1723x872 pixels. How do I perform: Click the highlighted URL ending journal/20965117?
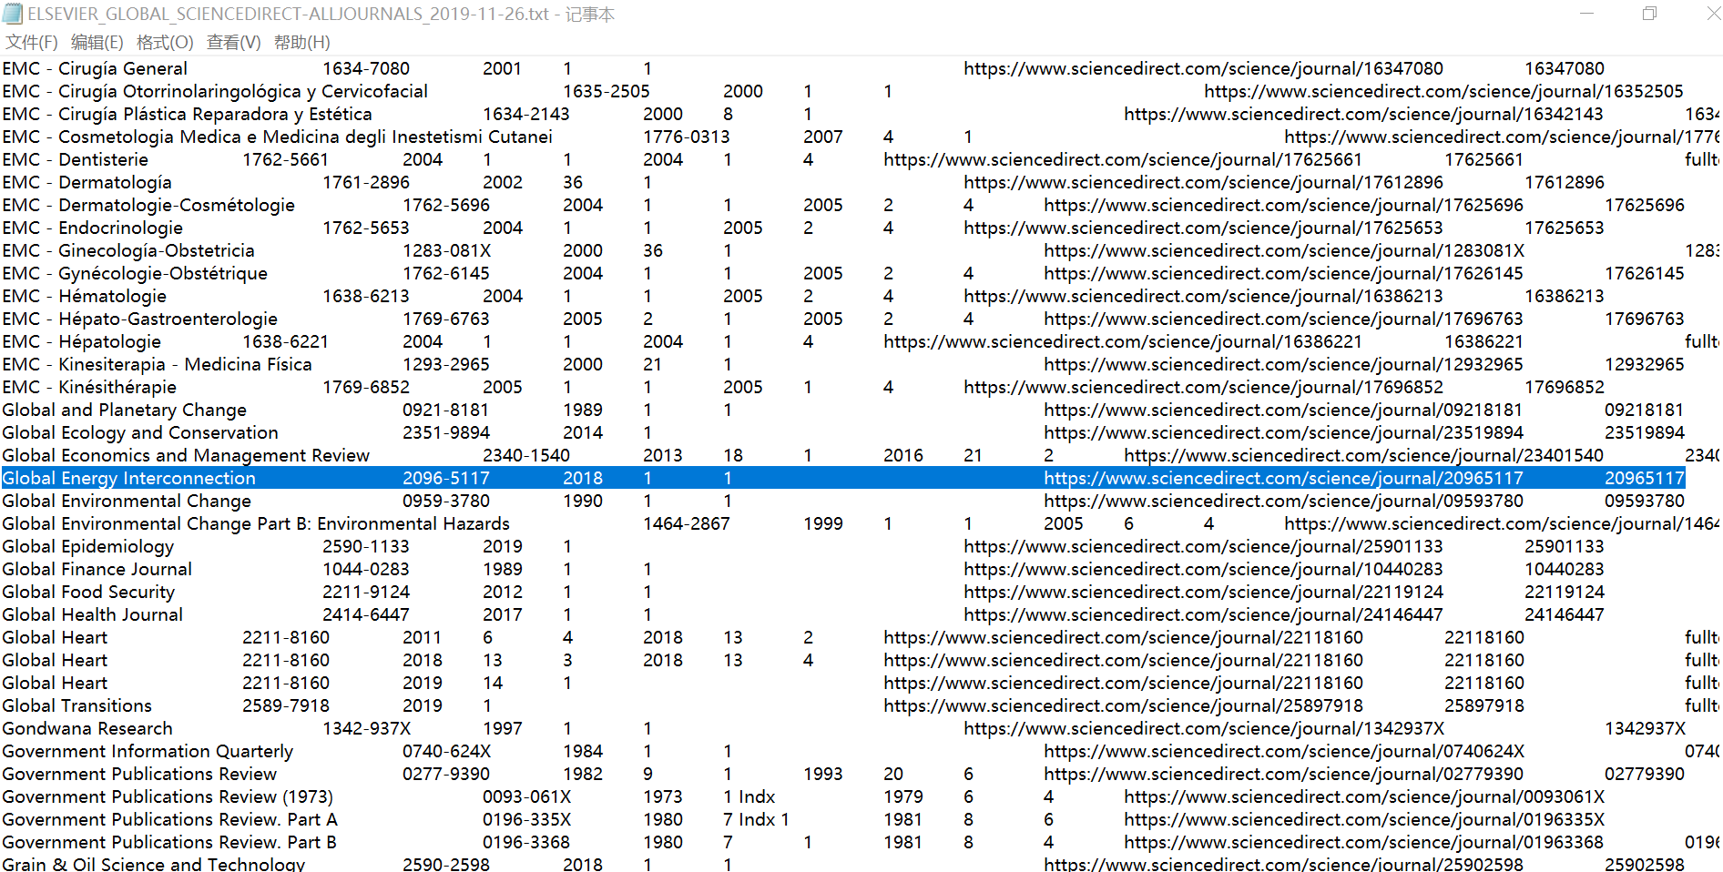coord(1283,478)
